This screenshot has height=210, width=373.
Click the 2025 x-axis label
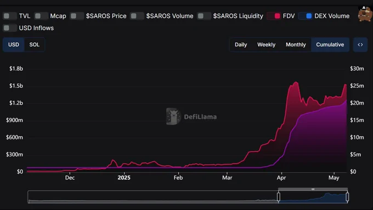point(124,178)
